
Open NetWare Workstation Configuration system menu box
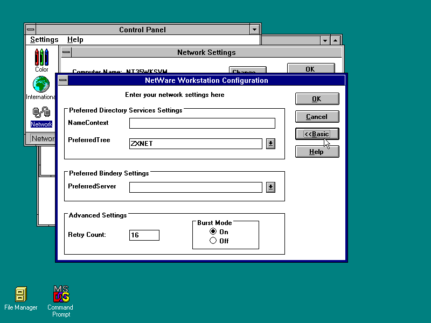coord(63,80)
